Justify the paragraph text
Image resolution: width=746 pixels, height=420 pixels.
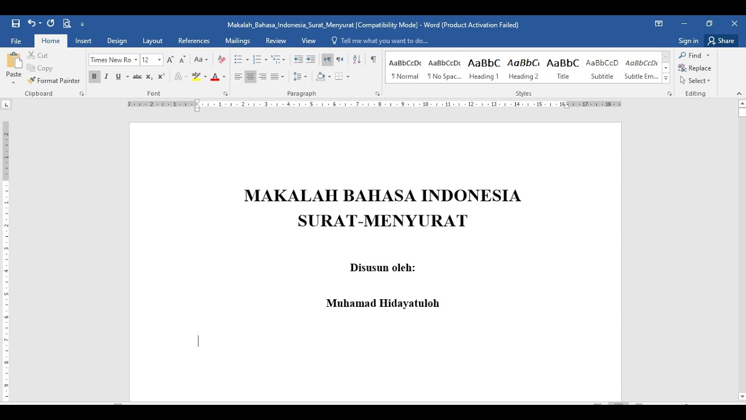point(275,76)
